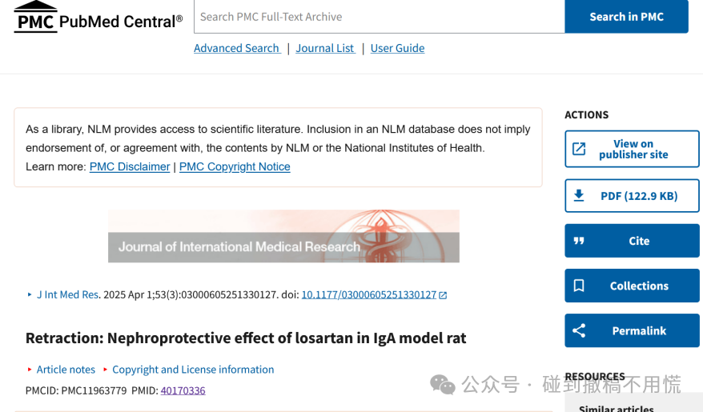Click the Search in PMC button
This screenshot has width=703, height=412.
click(x=626, y=17)
